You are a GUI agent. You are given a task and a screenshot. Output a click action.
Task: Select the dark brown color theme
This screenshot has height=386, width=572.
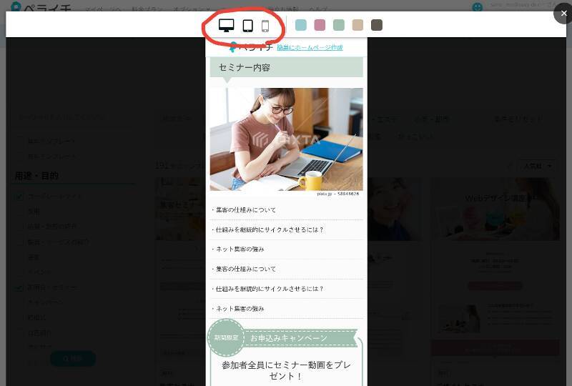pos(377,25)
